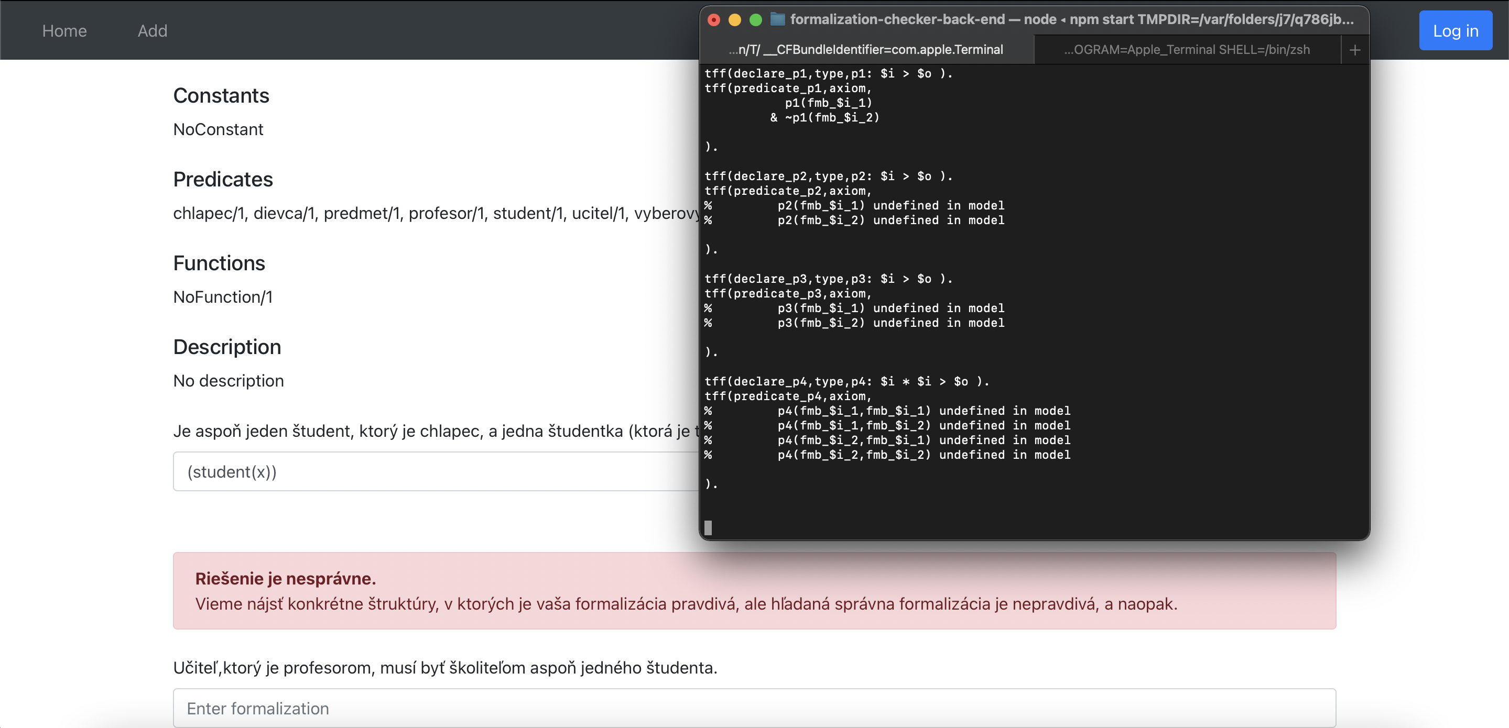Image resolution: width=1509 pixels, height=728 pixels.
Task: Switch to the SHELL=/bin/zsh Terminal tab
Action: pos(1187,50)
